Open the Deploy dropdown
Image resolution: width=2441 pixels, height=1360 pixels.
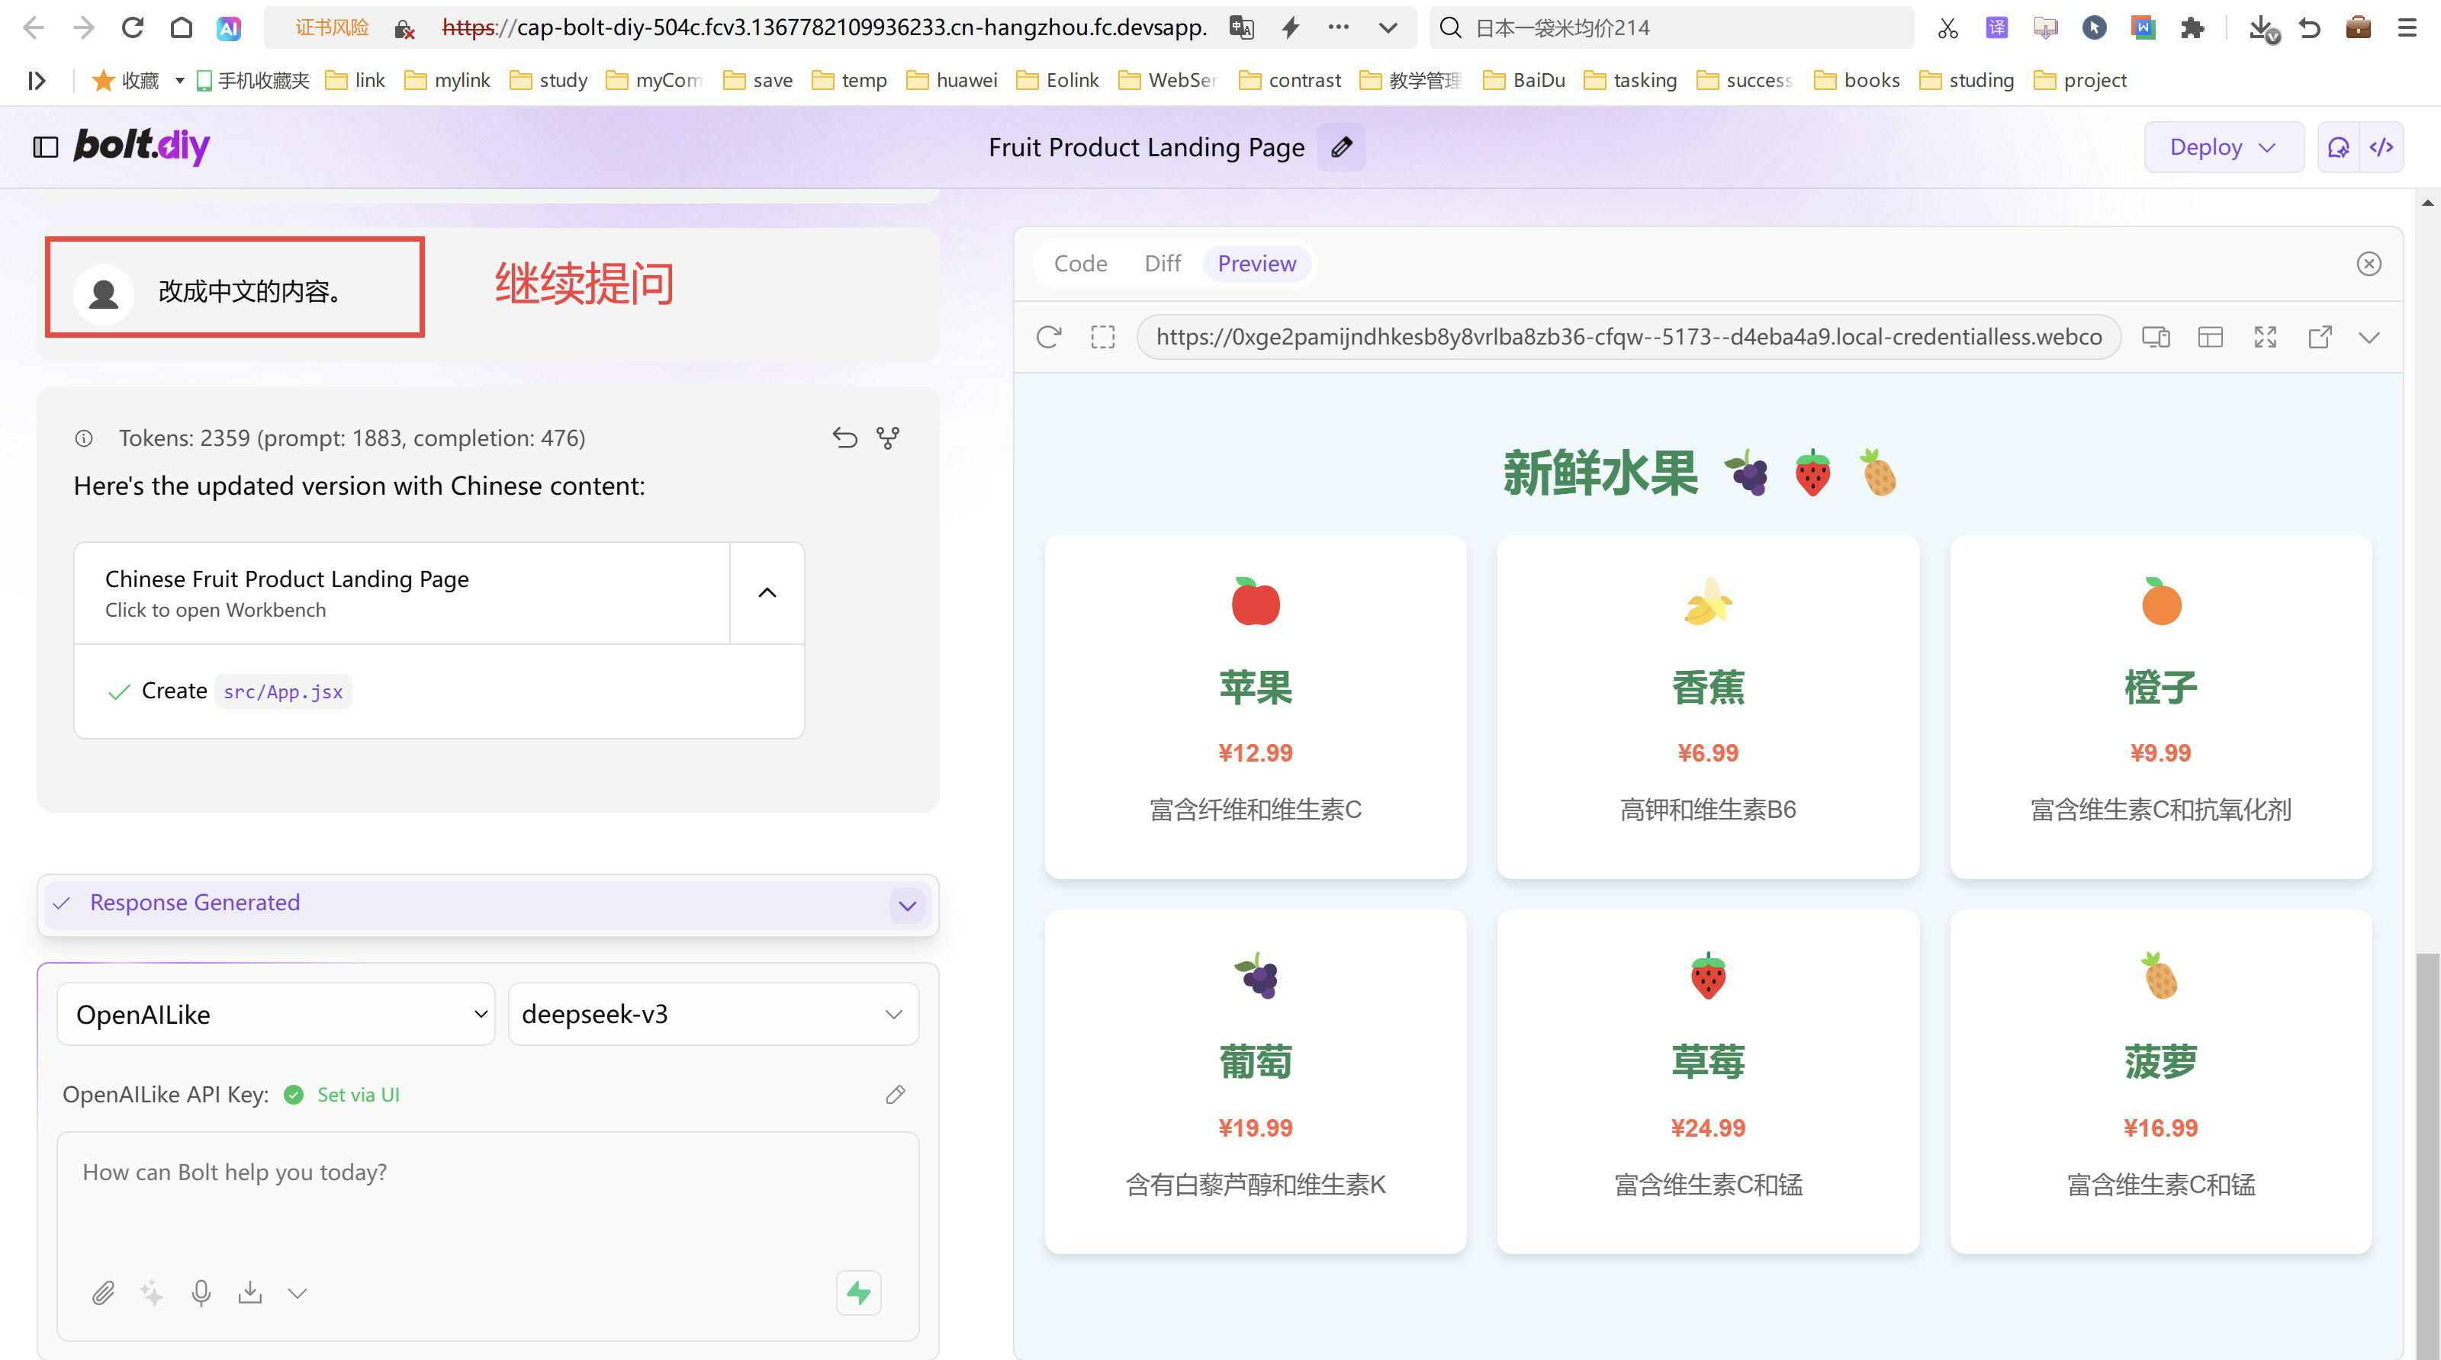2223,147
